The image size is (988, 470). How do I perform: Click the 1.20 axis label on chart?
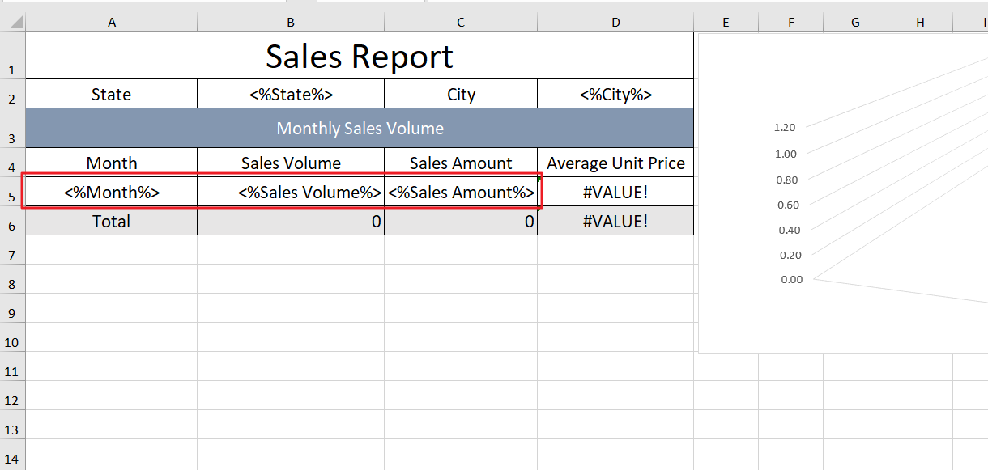tap(785, 127)
